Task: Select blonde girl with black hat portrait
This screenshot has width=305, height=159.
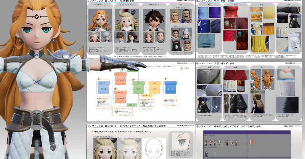Action: [127, 19]
